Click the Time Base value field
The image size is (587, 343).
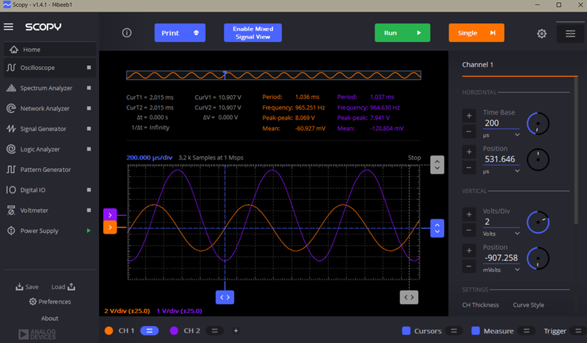click(501, 123)
